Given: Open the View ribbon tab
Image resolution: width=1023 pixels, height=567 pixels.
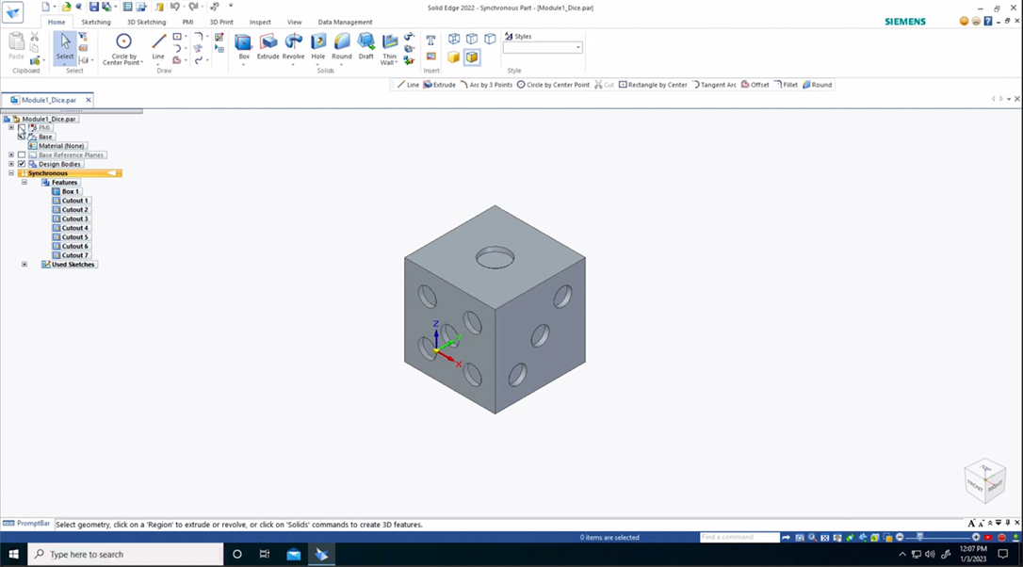Looking at the screenshot, I should click(x=294, y=23).
